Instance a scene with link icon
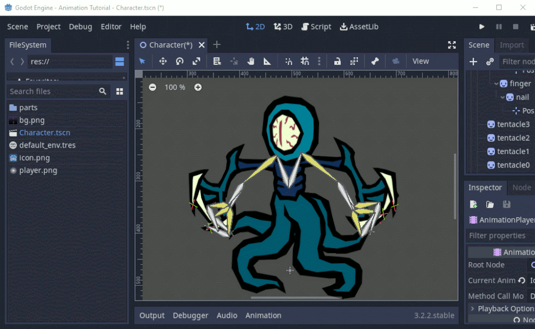This screenshot has width=535, height=329. coord(490,62)
